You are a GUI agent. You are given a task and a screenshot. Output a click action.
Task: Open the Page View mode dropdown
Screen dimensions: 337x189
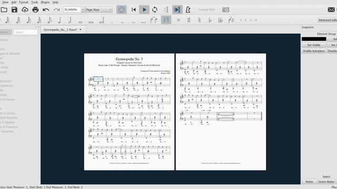(98, 9)
